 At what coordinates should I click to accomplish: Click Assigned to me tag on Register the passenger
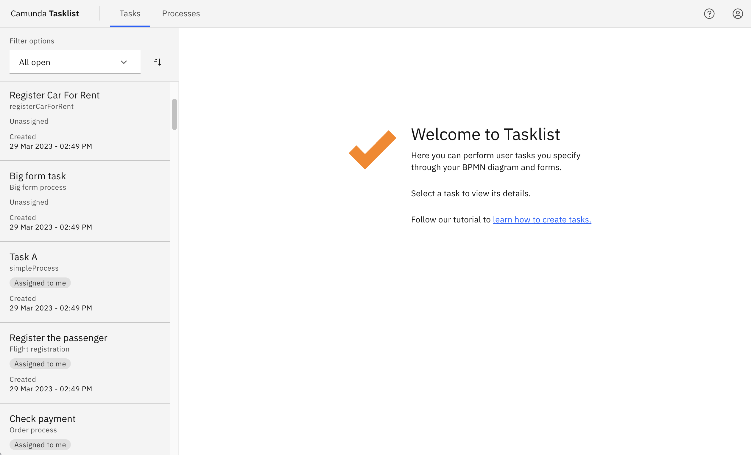pos(40,364)
